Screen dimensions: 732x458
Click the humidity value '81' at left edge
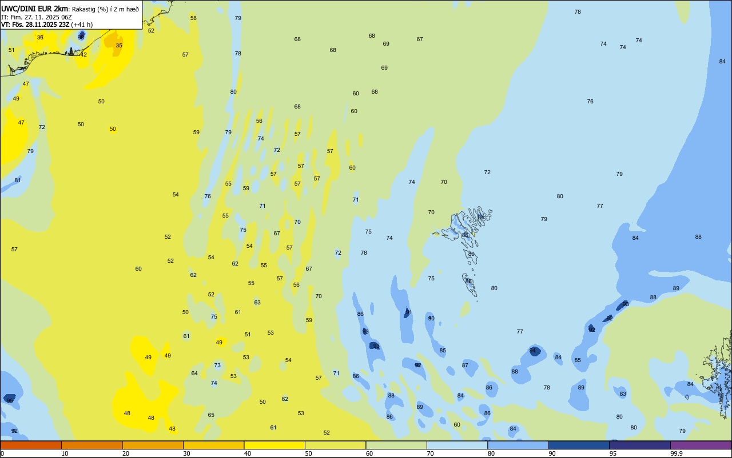point(18,180)
